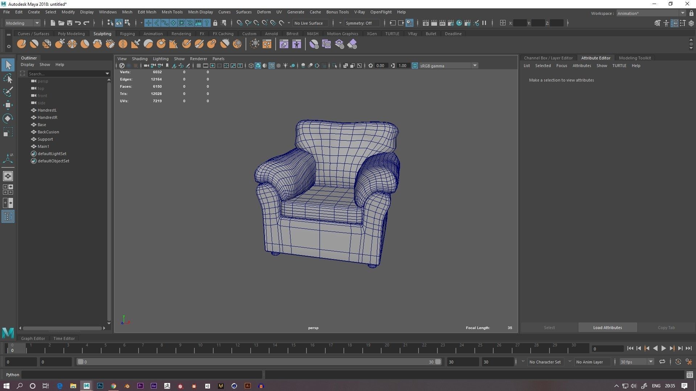The width and height of the screenshot is (696, 391).
Task: Pick the Select tool arrow in the toolbox
Action: pyautogui.click(x=8, y=65)
